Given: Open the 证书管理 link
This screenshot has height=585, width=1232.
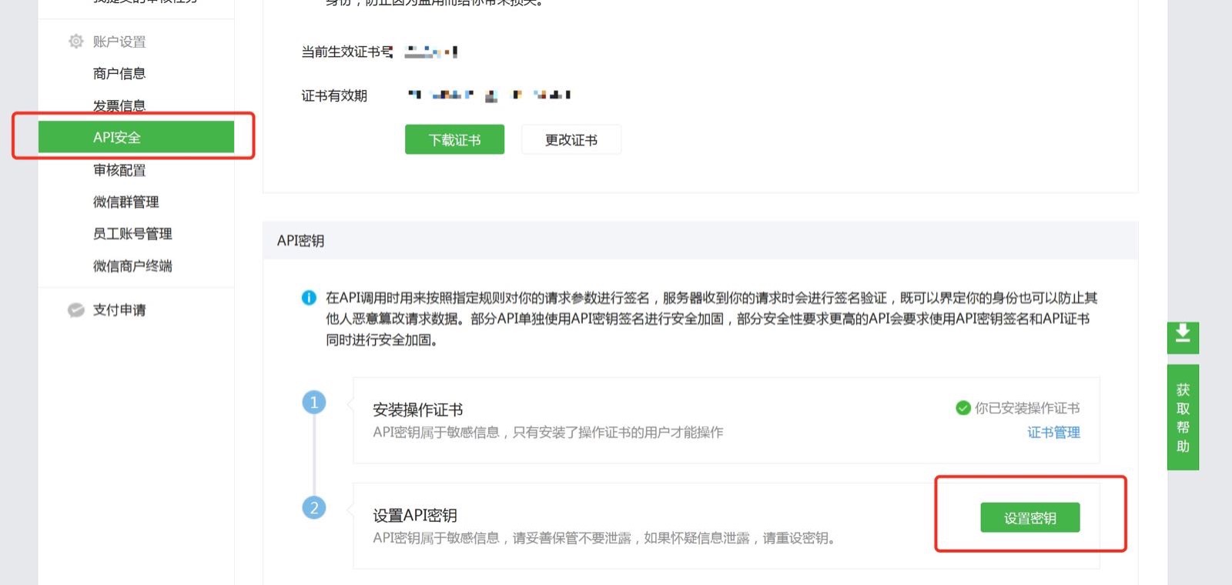Looking at the screenshot, I should tap(1053, 433).
